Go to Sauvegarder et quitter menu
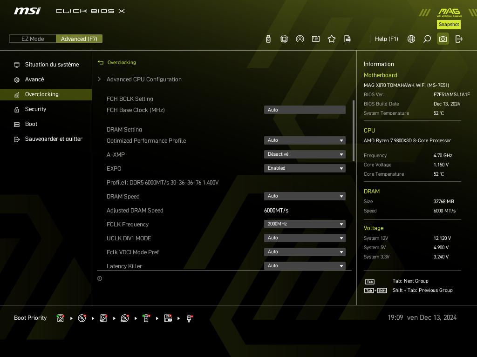The width and height of the screenshot is (477, 357). click(54, 139)
